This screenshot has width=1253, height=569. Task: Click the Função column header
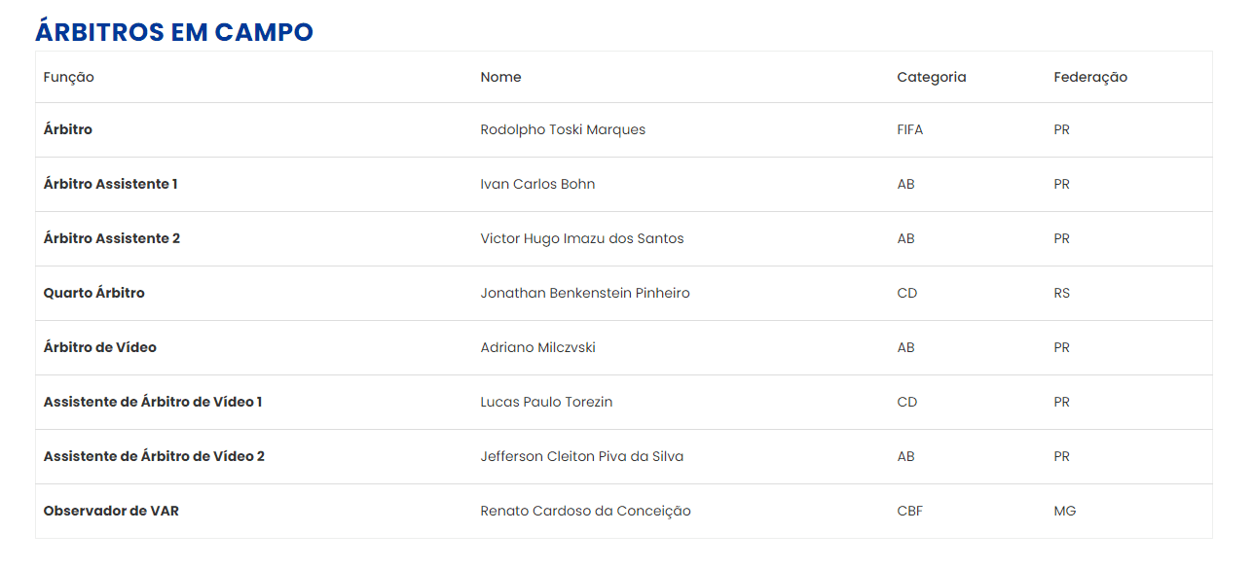pos(69,77)
